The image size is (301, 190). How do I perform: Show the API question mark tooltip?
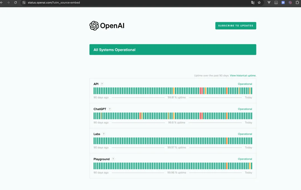coord(102,84)
